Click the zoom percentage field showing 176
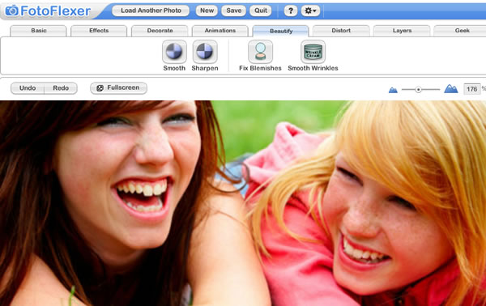Viewport: 486px width, 306px height. click(471, 89)
